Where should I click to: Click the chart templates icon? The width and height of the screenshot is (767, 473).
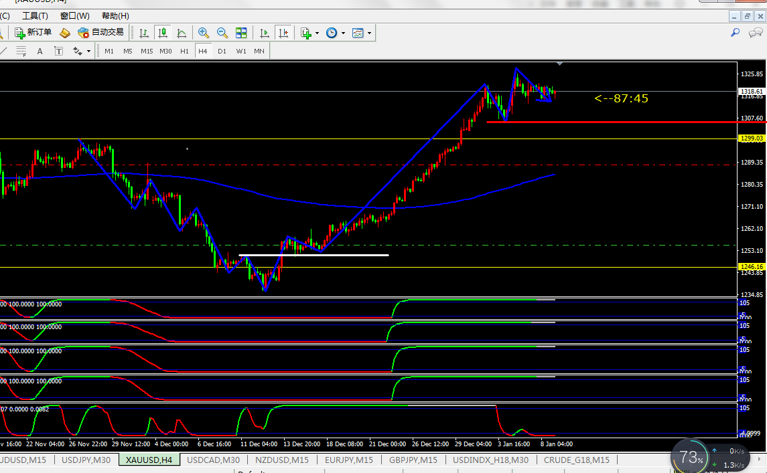coord(358,33)
